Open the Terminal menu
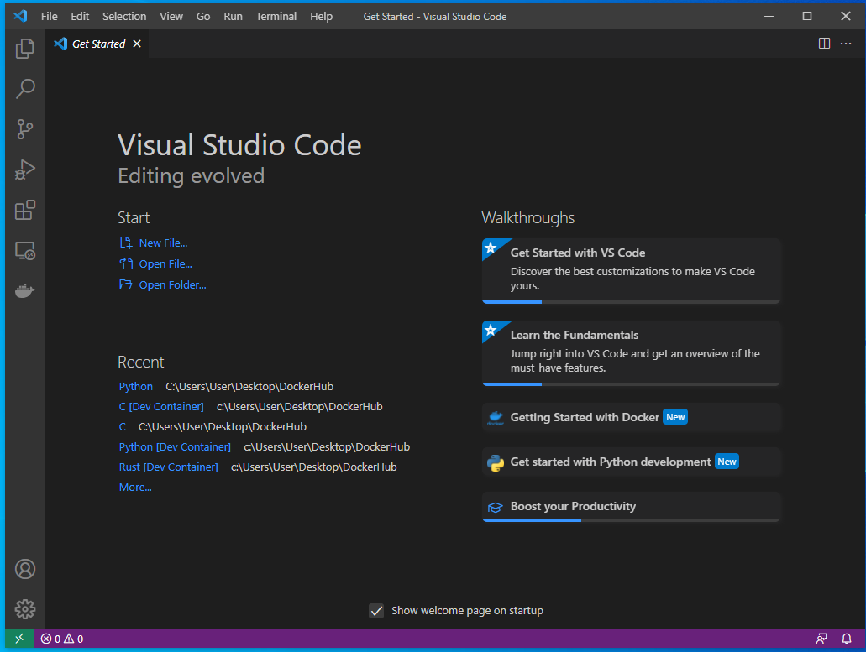Screen dimensions: 866x652 (x=276, y=16)
